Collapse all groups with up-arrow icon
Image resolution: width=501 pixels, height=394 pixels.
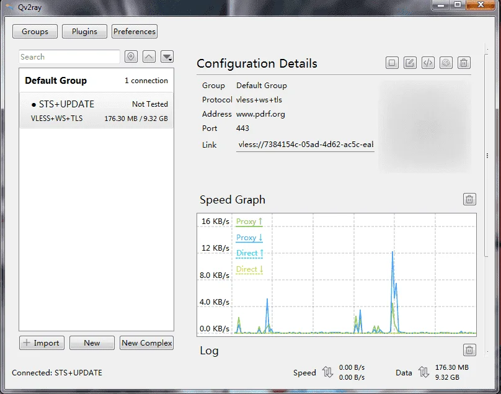click(149, 56)
